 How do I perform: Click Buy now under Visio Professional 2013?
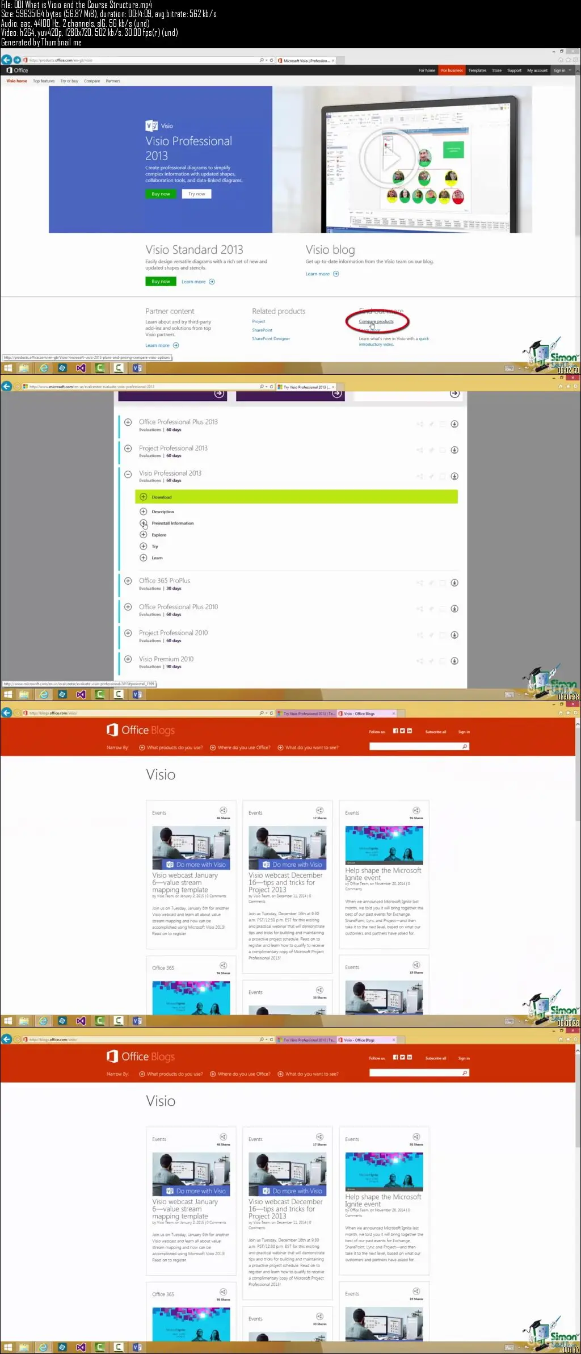(x=161, y=194)
